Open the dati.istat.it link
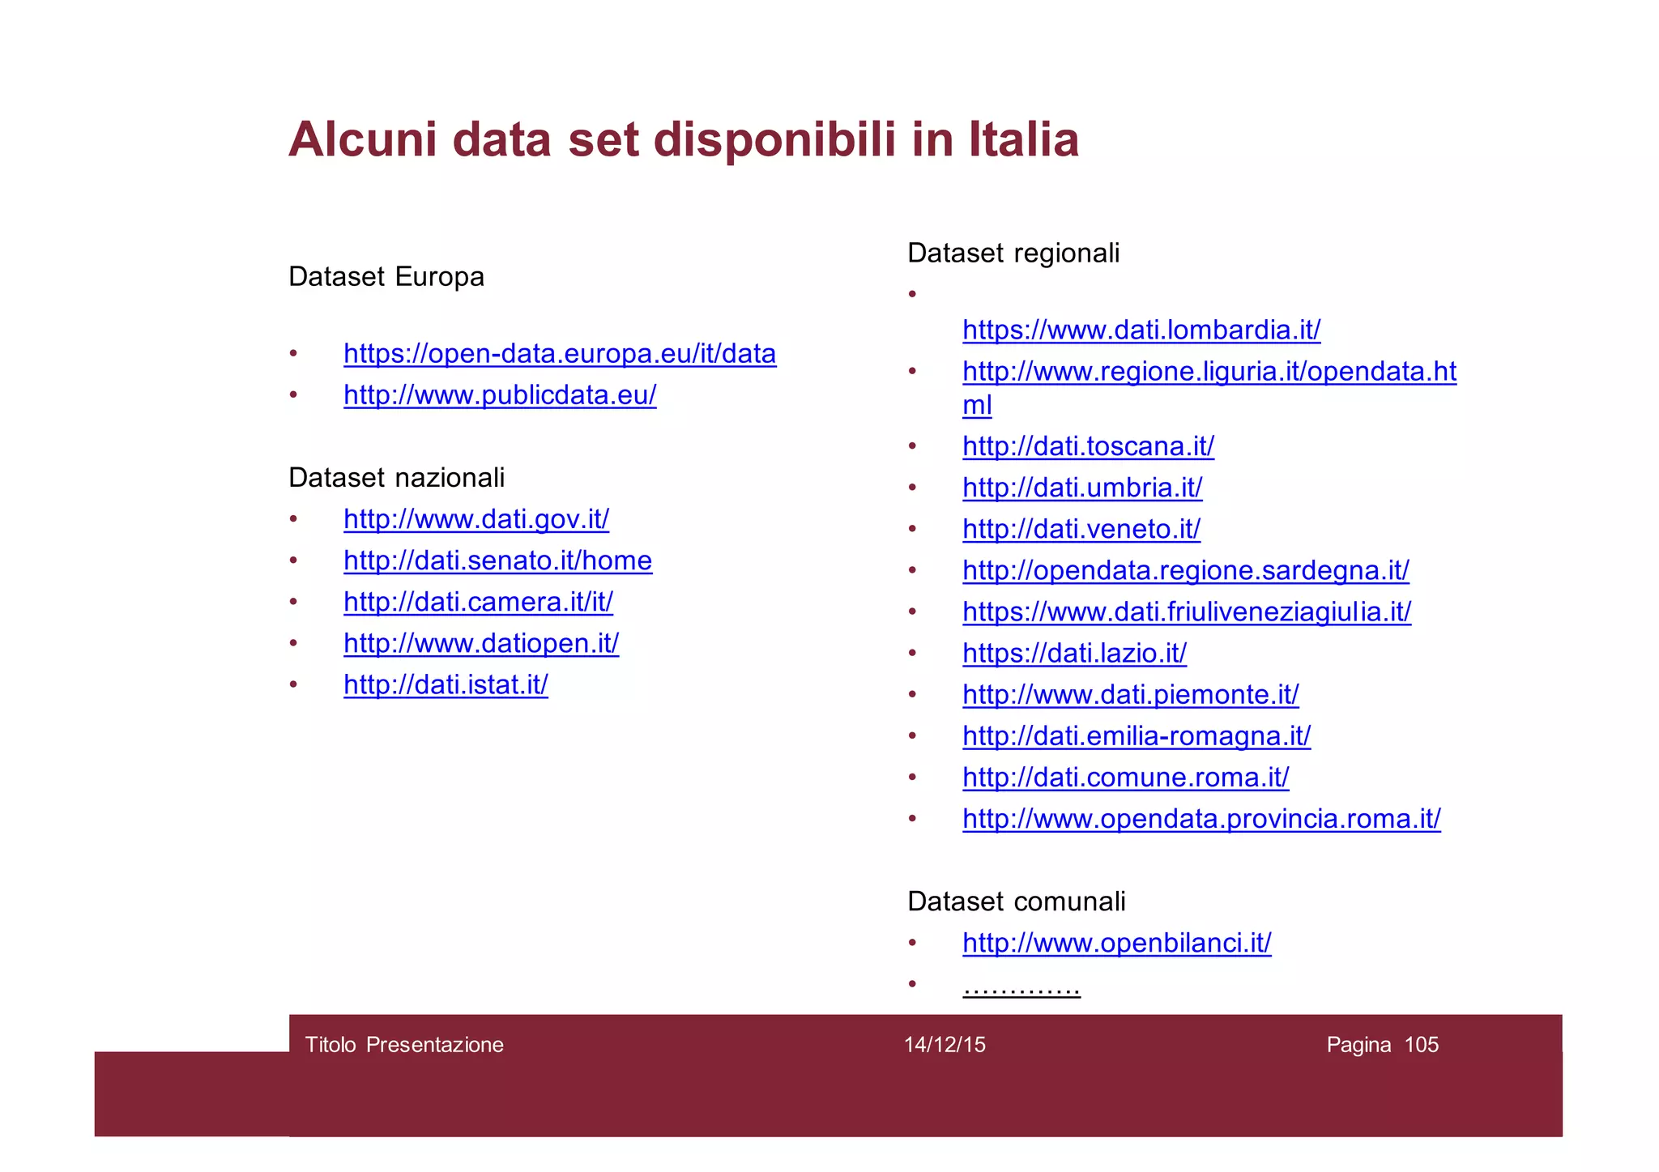The image size is (1659, 1172). point(446,685)
